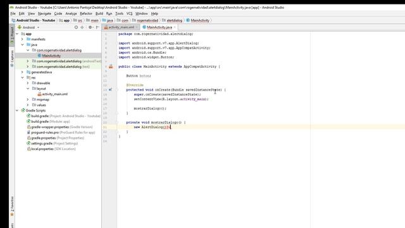Click the import android.widget.Button line
The height and width of the screenshot is (228, 405).
(x=146, y=57)
